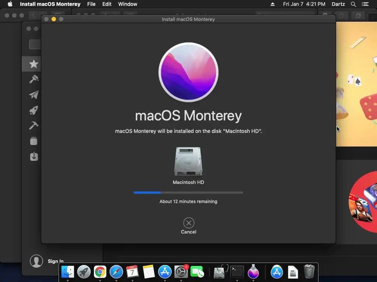Screen dimensions: 377x282
Task: Click the account avatar in App Store
Action: point(36,261)
